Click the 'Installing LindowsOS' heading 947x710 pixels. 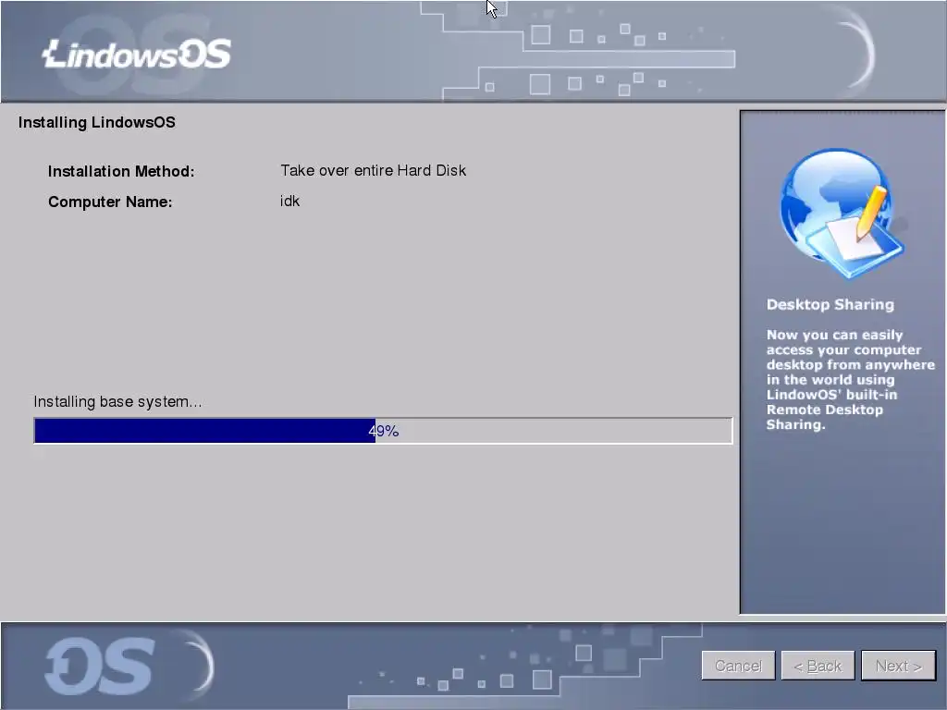96,122
